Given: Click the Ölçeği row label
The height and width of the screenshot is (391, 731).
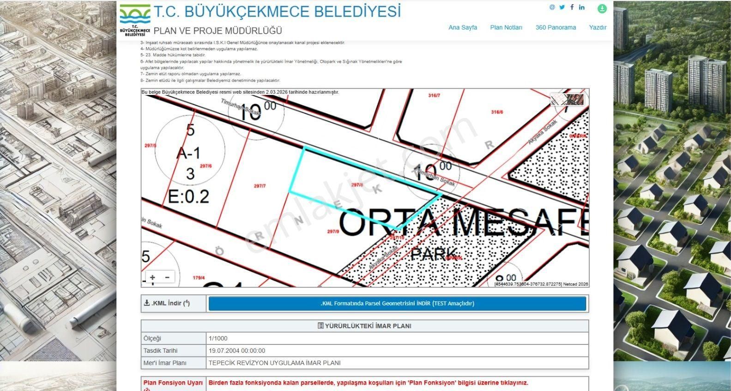Looking at the screenshot, I should 152,338.
